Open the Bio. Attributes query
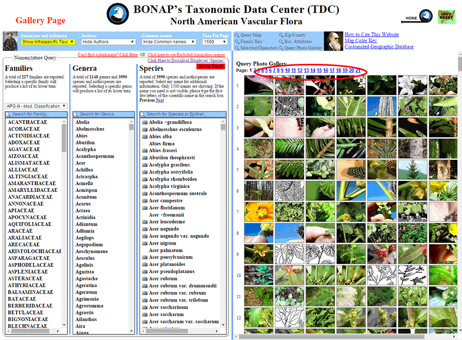Image resolution: width=462 pixels, height=340 pixels. coord(296,41)
